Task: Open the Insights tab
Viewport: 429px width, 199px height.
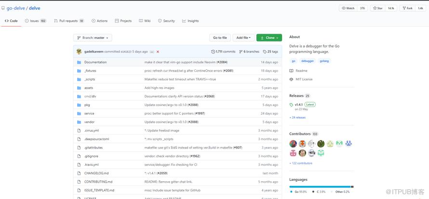Action: (x=190, y=21)
